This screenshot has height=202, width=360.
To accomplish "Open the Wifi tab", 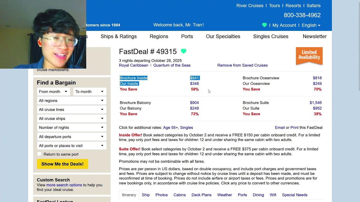I will [x=273, y=195].
